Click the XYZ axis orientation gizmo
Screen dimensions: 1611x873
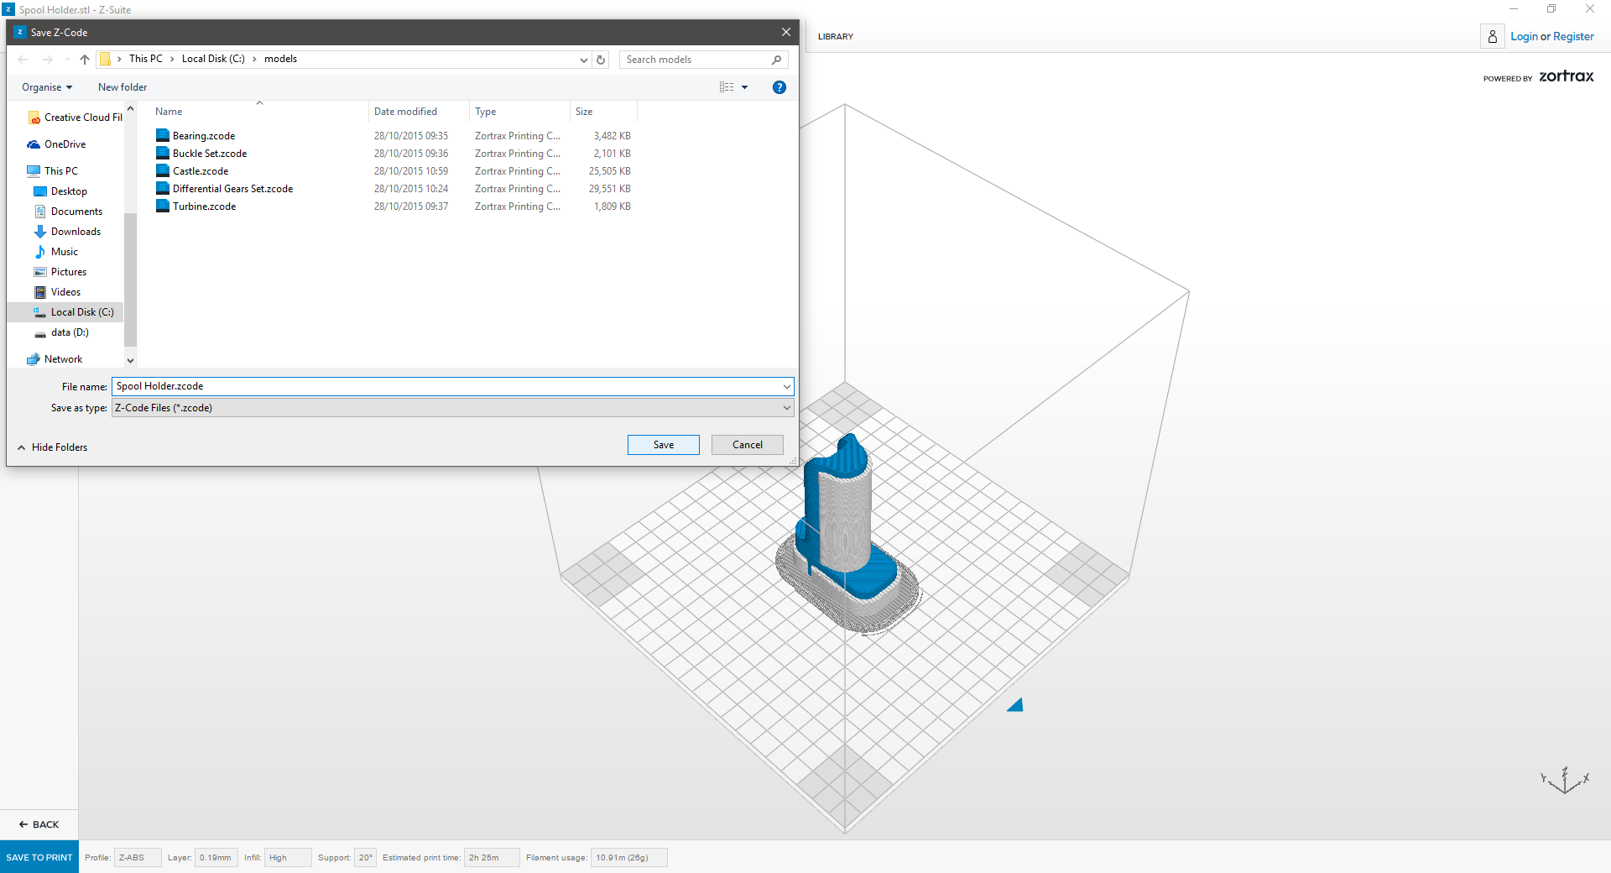point(1565,781)
